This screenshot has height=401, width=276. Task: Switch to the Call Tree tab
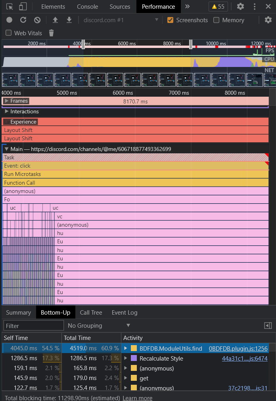coord(91,313)
